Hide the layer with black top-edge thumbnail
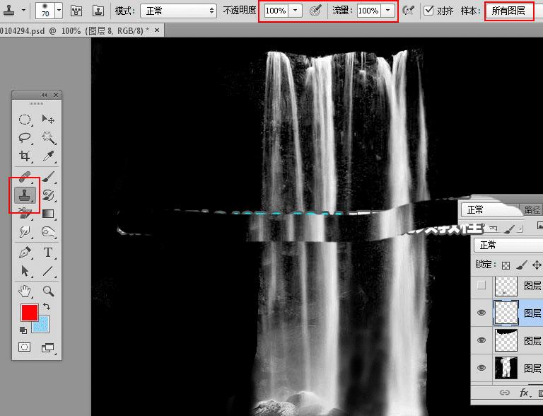This screenshot has height=416, width=543. click(481, 340)
